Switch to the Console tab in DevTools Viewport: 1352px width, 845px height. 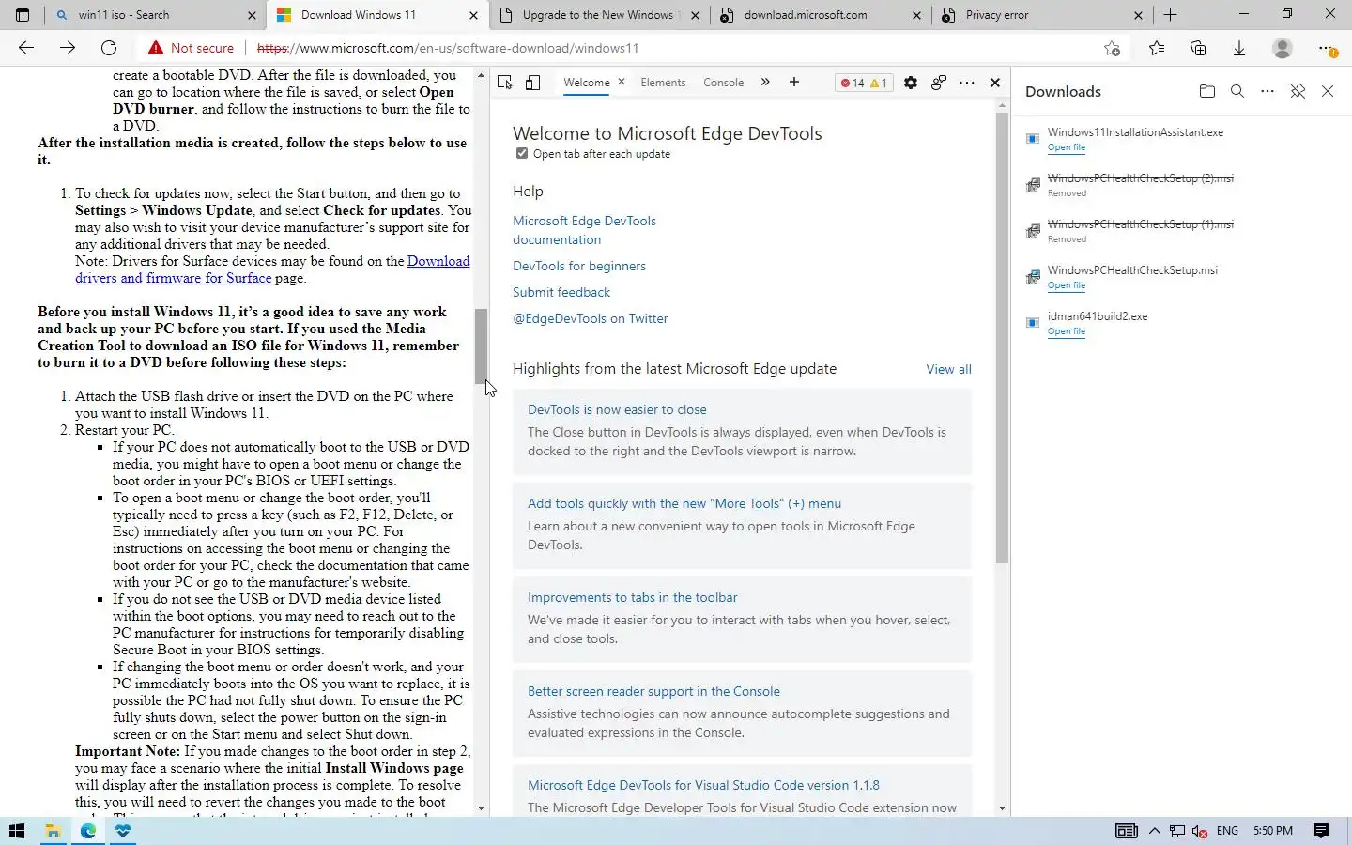pyautogui.click(x=723, y=83)
